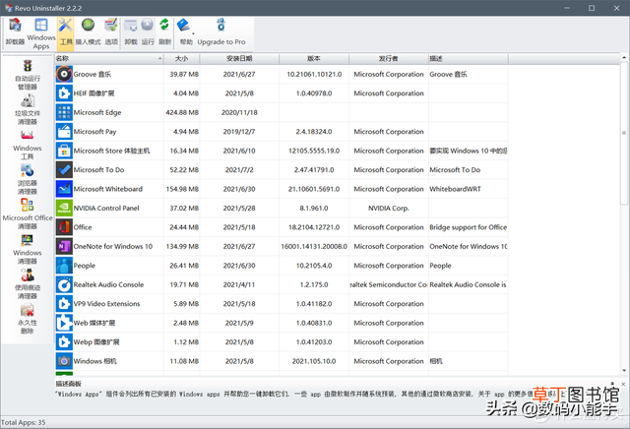Open Microsoft Office 清理器 tool

pyautogui.click(x=28, y=214)
